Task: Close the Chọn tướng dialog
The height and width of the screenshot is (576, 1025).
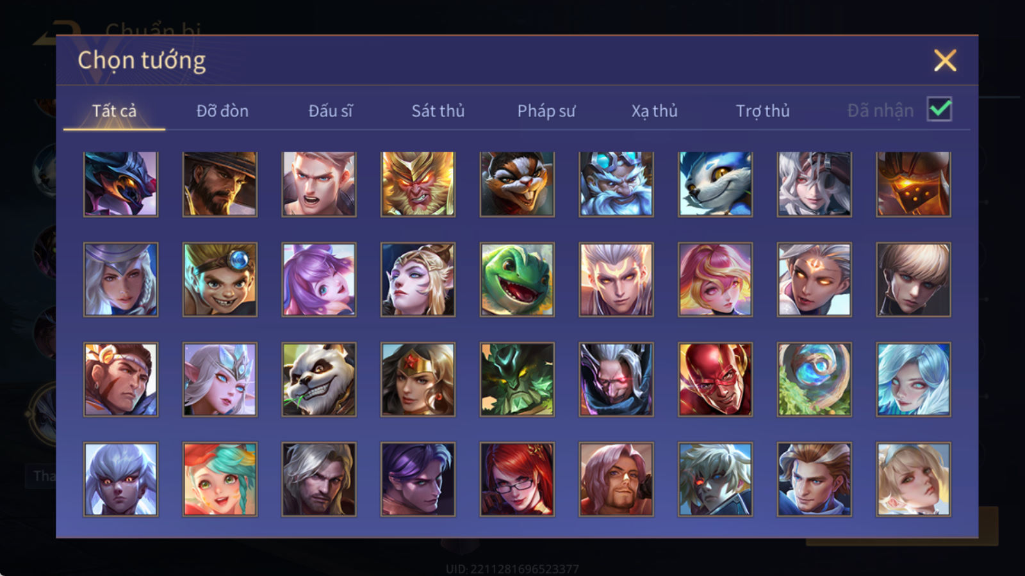Action: coord(945,61)
